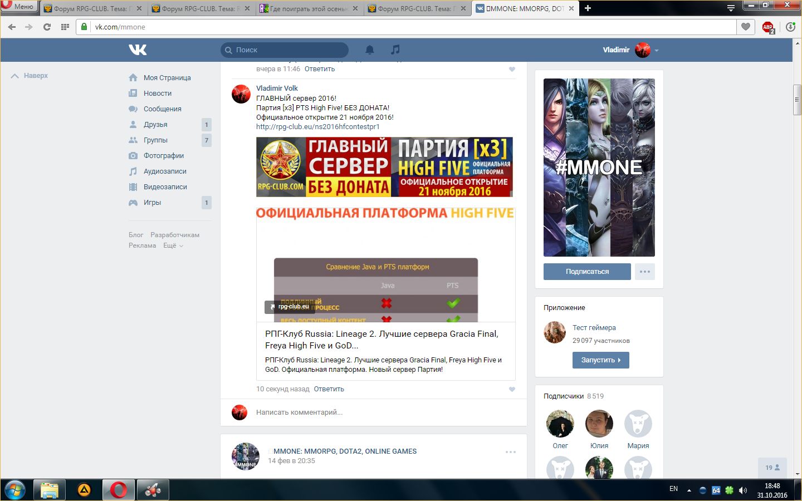Open the Opera Меню button
This screenshot has height=501, width=802.
pos(19,7)
